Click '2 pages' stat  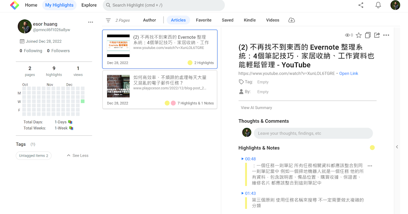(30, 71)
